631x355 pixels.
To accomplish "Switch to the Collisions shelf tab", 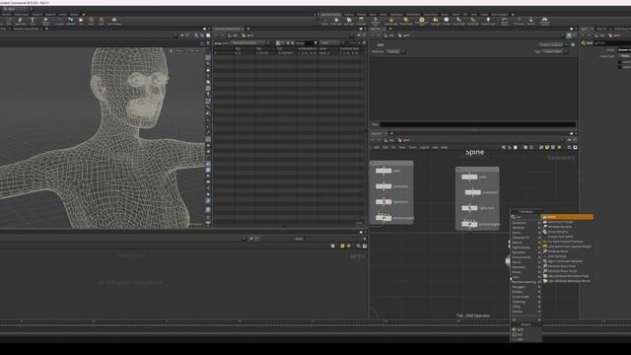I will click(349, 15).
